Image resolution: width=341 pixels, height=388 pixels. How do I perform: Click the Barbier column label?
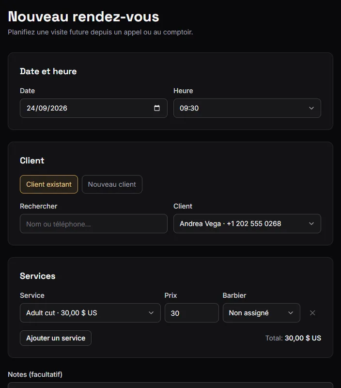click(234, 295)
